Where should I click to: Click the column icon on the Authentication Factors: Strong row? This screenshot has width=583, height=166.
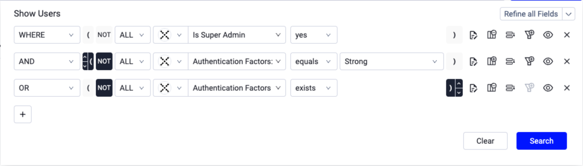tap(492, 61)
